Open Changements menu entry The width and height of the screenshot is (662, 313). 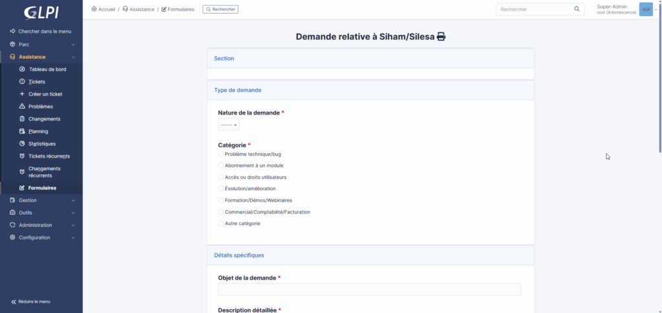tap(44, 119)
